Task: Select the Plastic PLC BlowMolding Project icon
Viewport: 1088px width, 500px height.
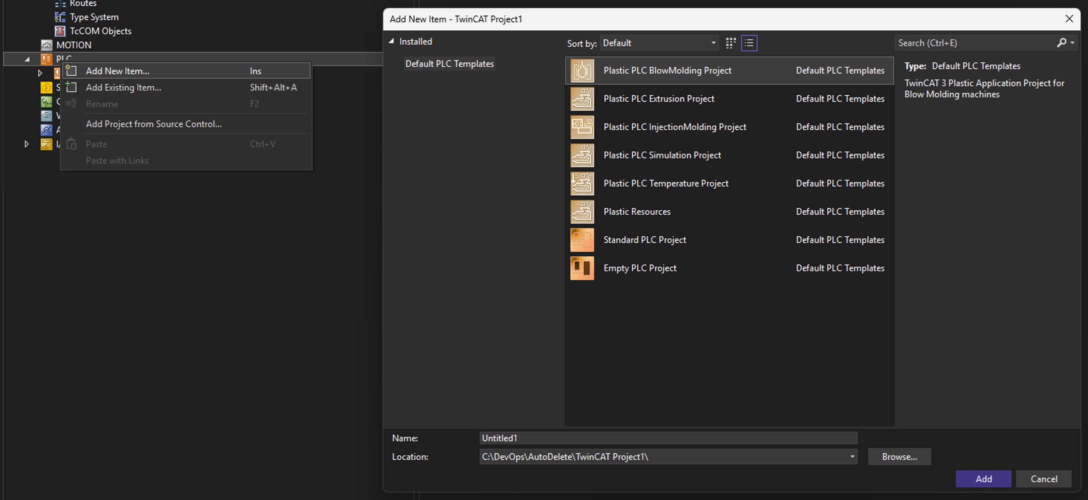Action: click(582, 71)
